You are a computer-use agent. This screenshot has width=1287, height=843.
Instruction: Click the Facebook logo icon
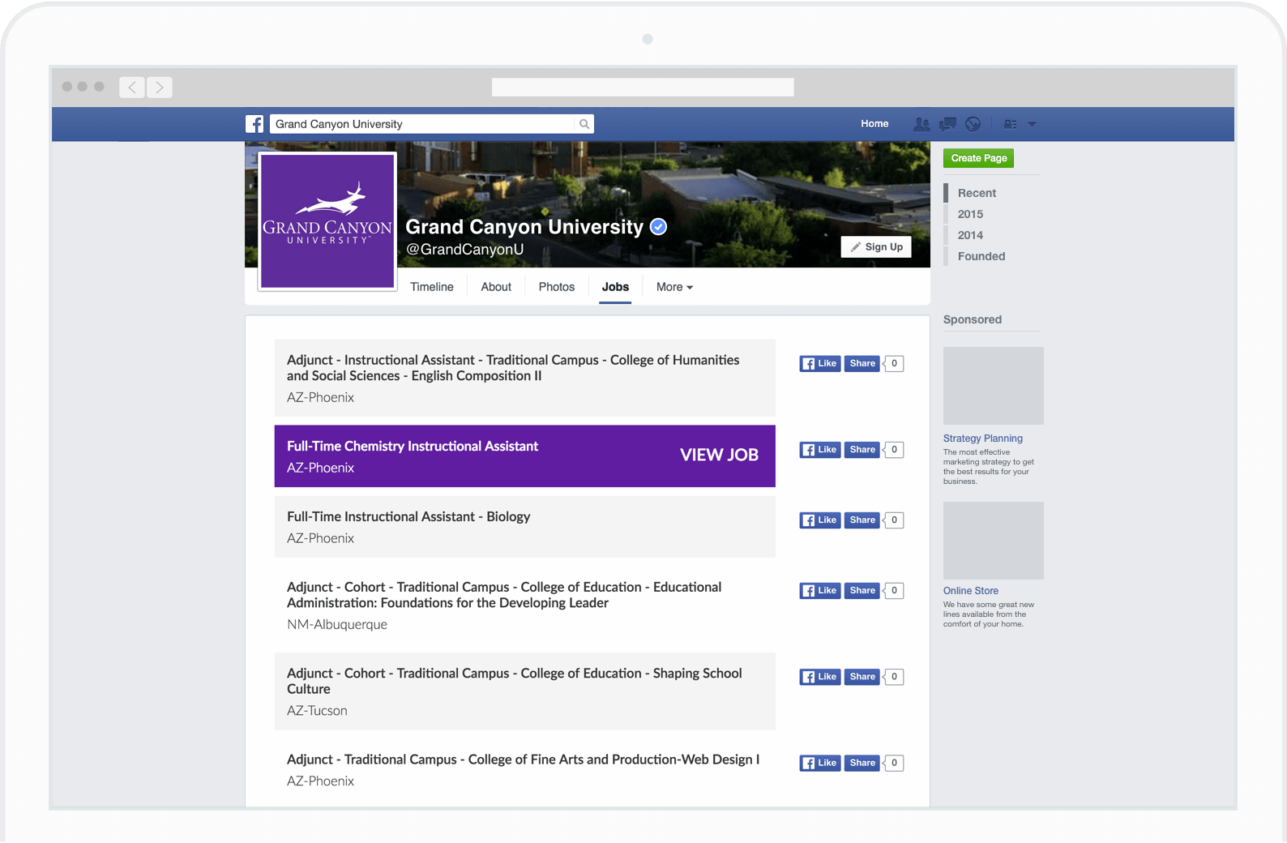tap(254, 124)
